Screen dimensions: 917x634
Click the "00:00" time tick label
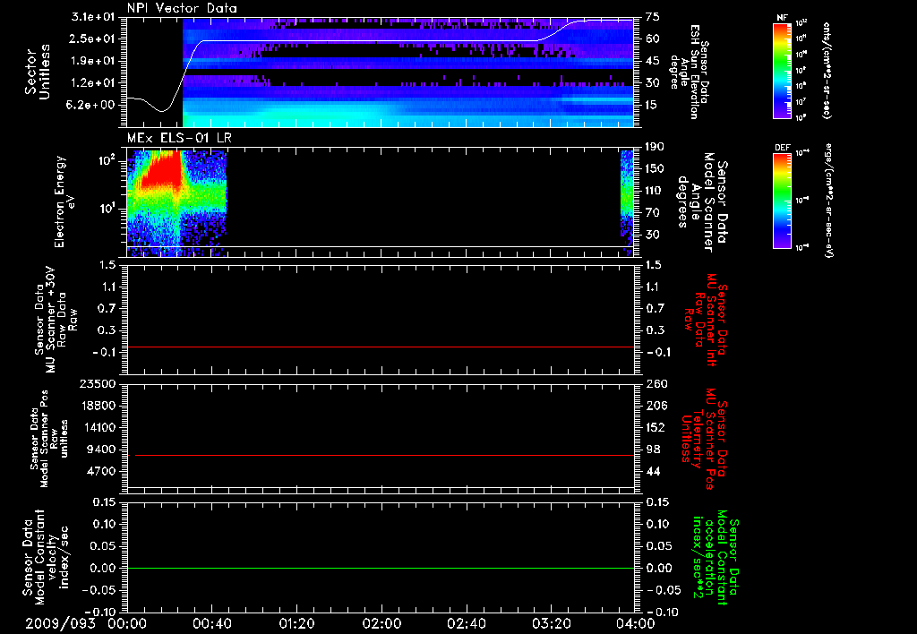(x=126, y=623)
